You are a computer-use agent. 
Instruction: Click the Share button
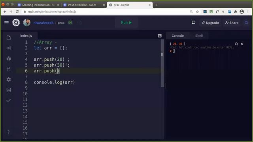[x=232, y=23]
